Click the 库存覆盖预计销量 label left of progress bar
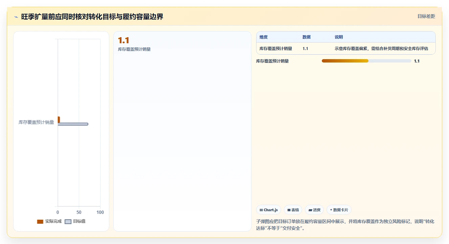449x244 pixels. coord(272,61)
